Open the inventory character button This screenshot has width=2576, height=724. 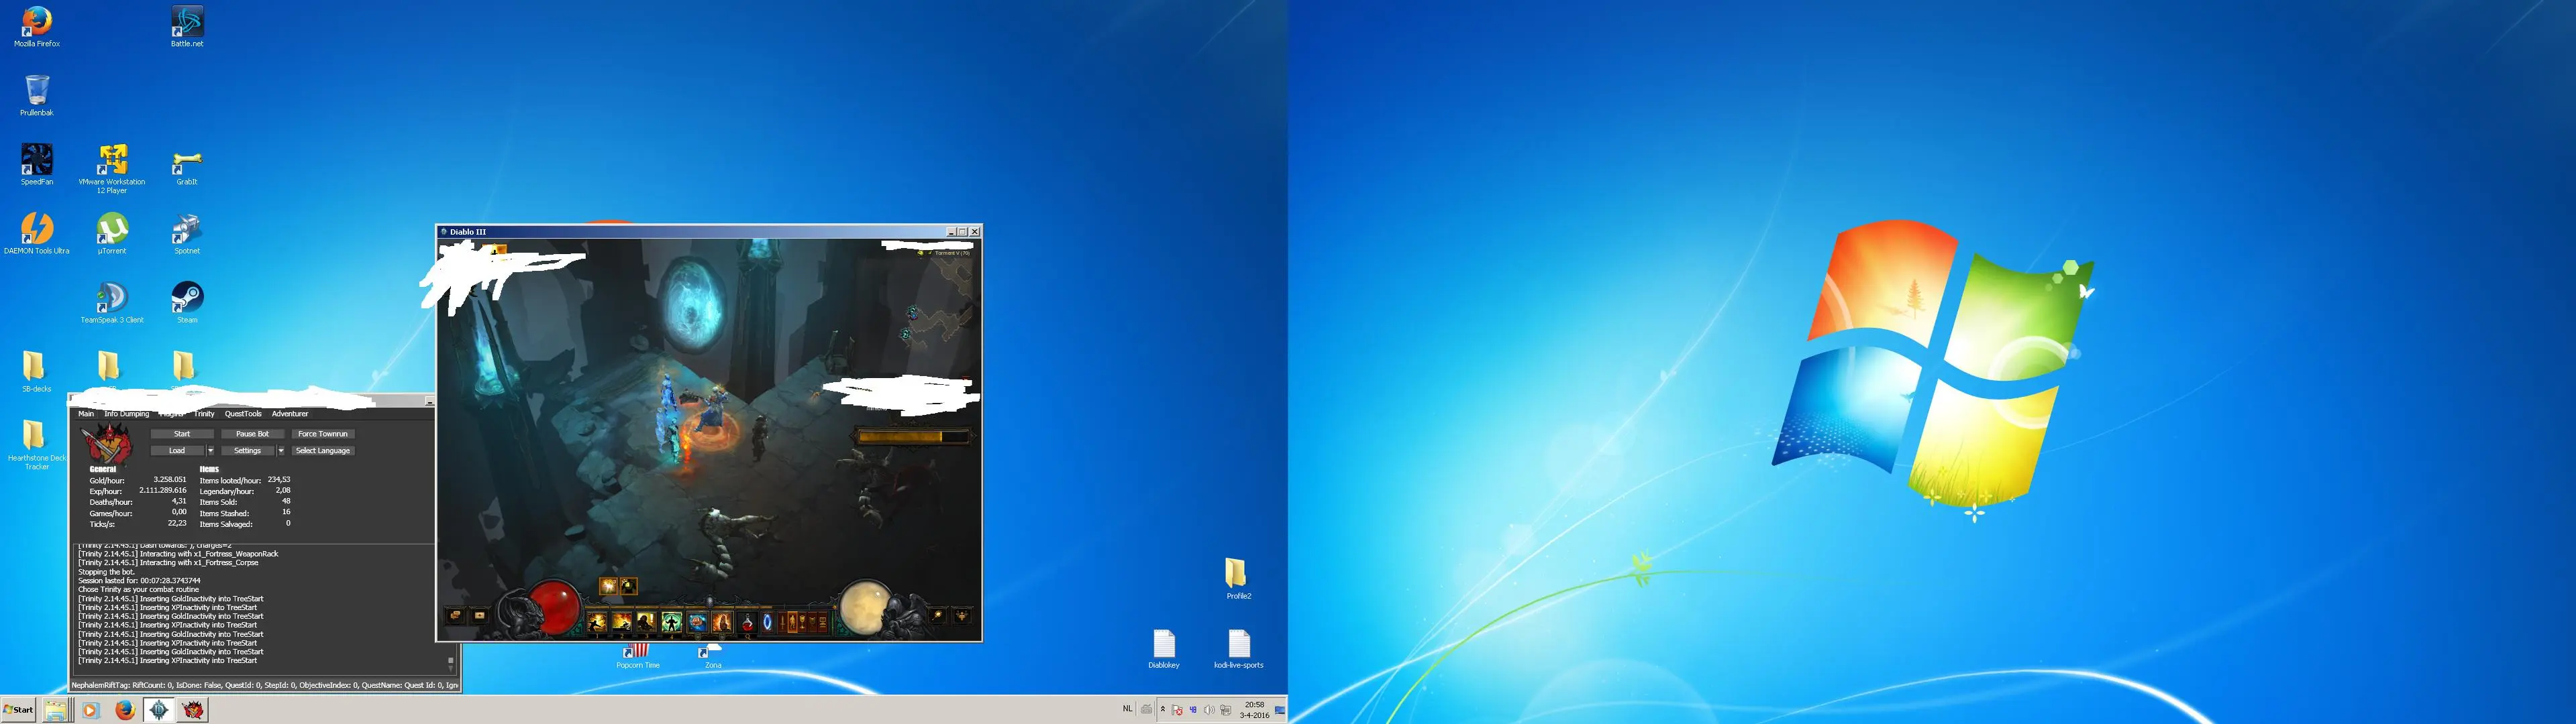click(793, 621)
